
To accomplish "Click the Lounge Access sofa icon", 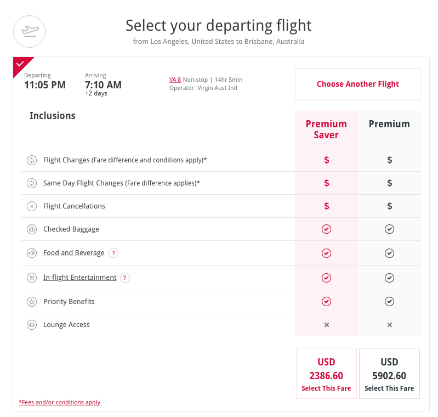I will pyautogui.click(x=32, y=325).
